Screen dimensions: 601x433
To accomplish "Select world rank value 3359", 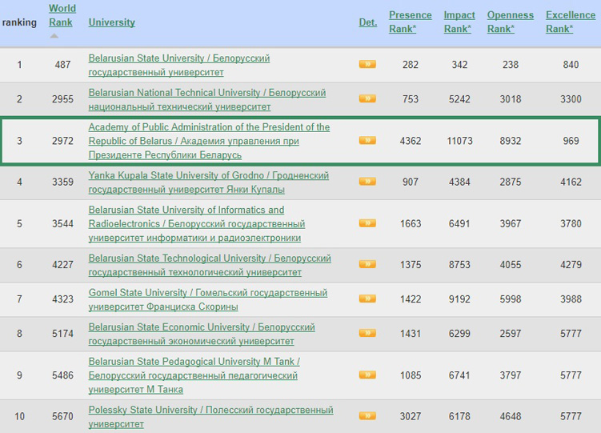I will (62, 182).
